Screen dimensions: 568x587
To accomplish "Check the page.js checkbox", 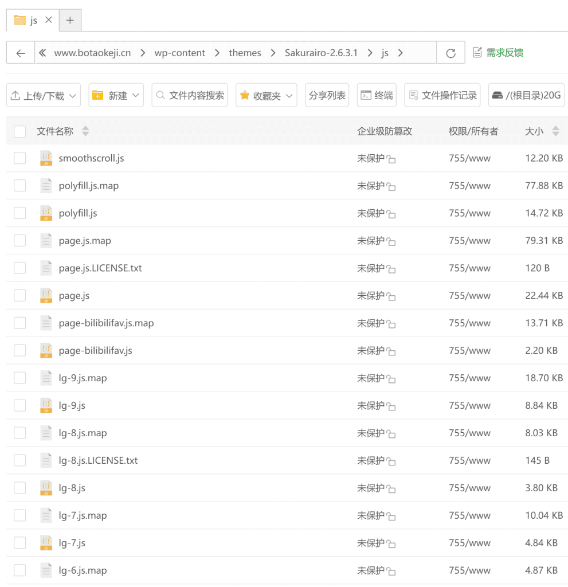I will click(x=20, y=295).
